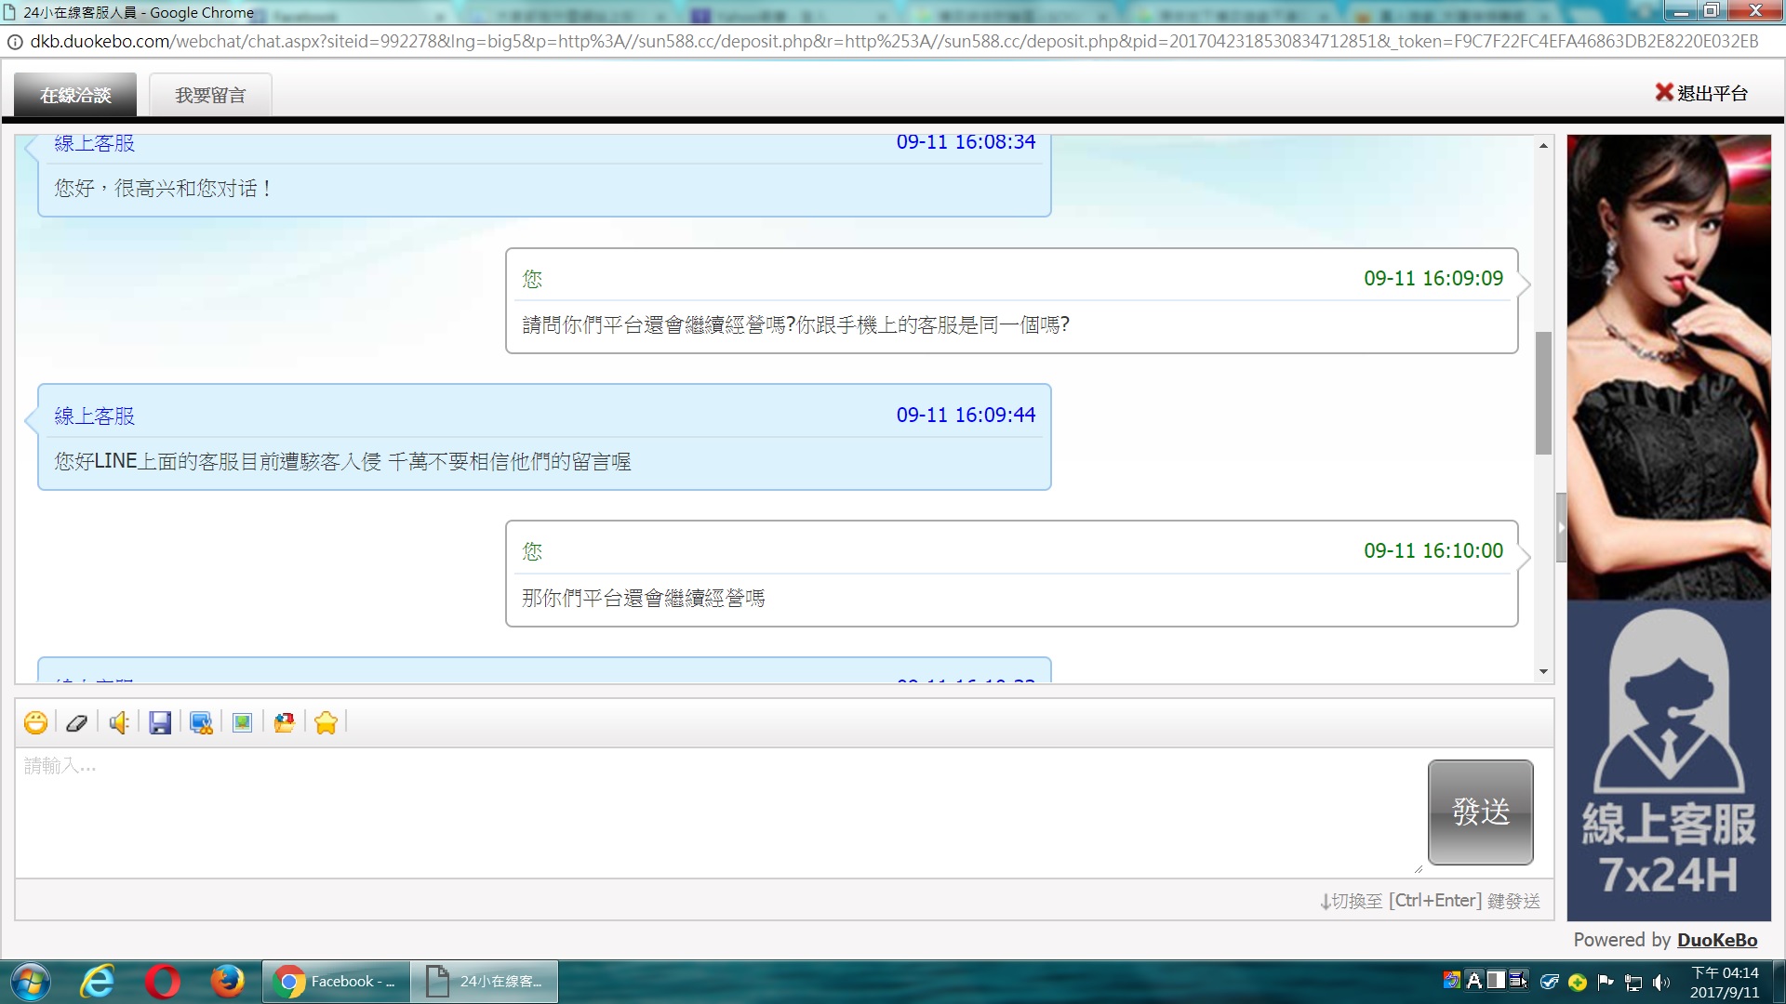
Task: Click the send image picture icon
Action: [x=243, y=722]
